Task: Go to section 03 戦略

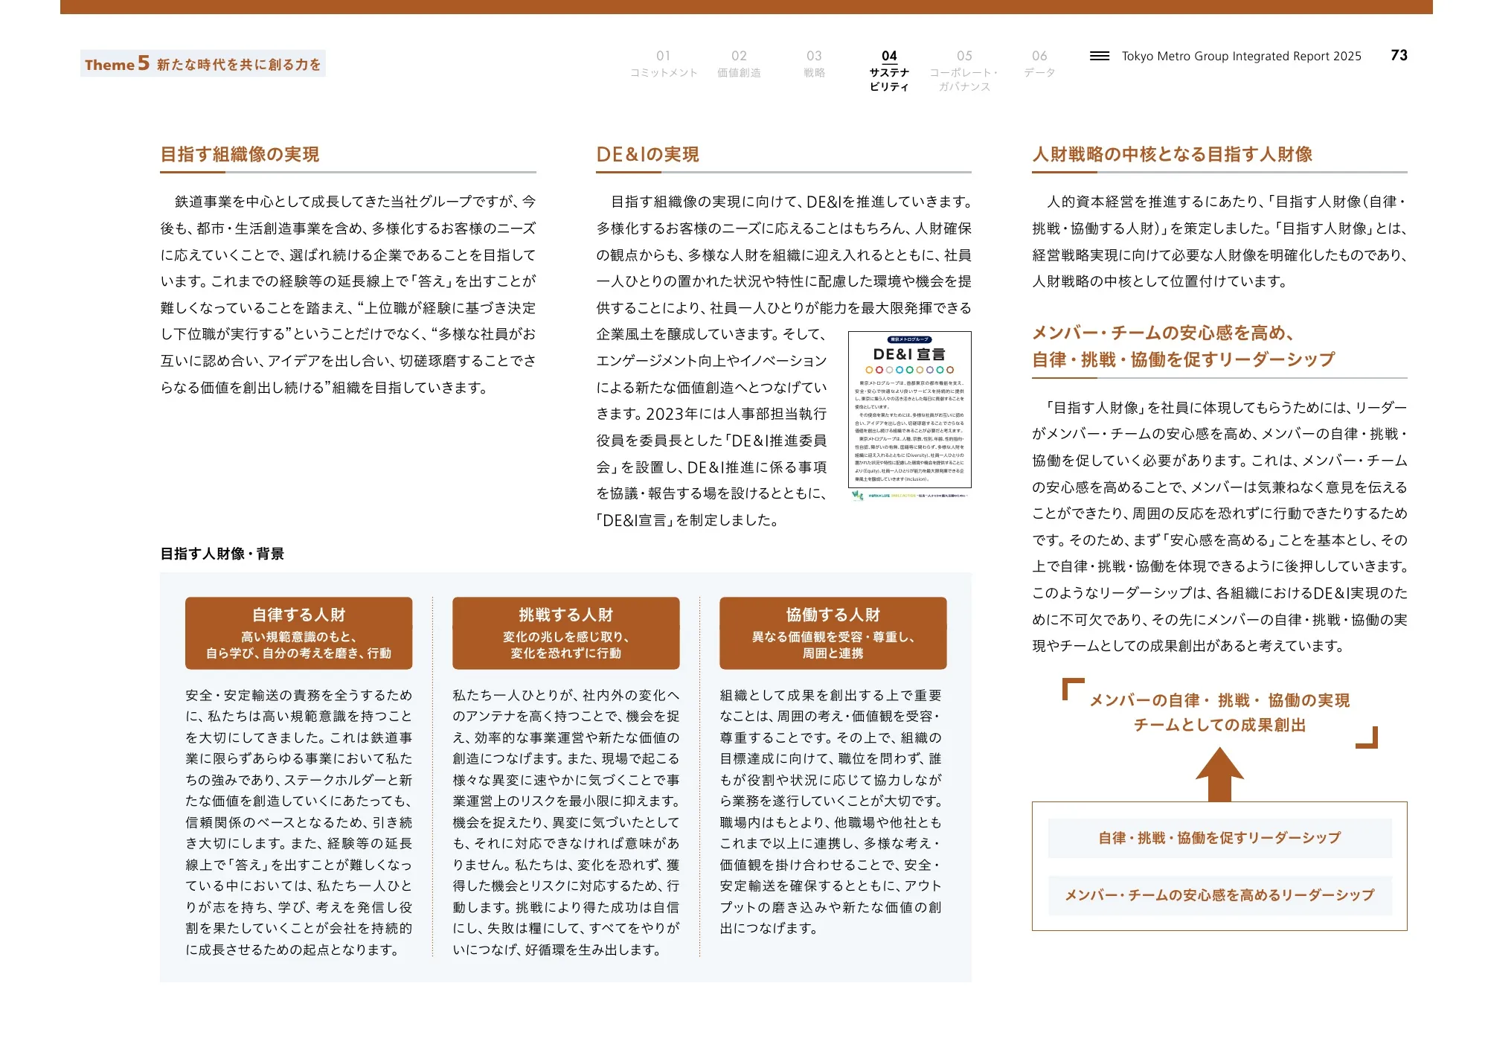Action: click(814, 64)
